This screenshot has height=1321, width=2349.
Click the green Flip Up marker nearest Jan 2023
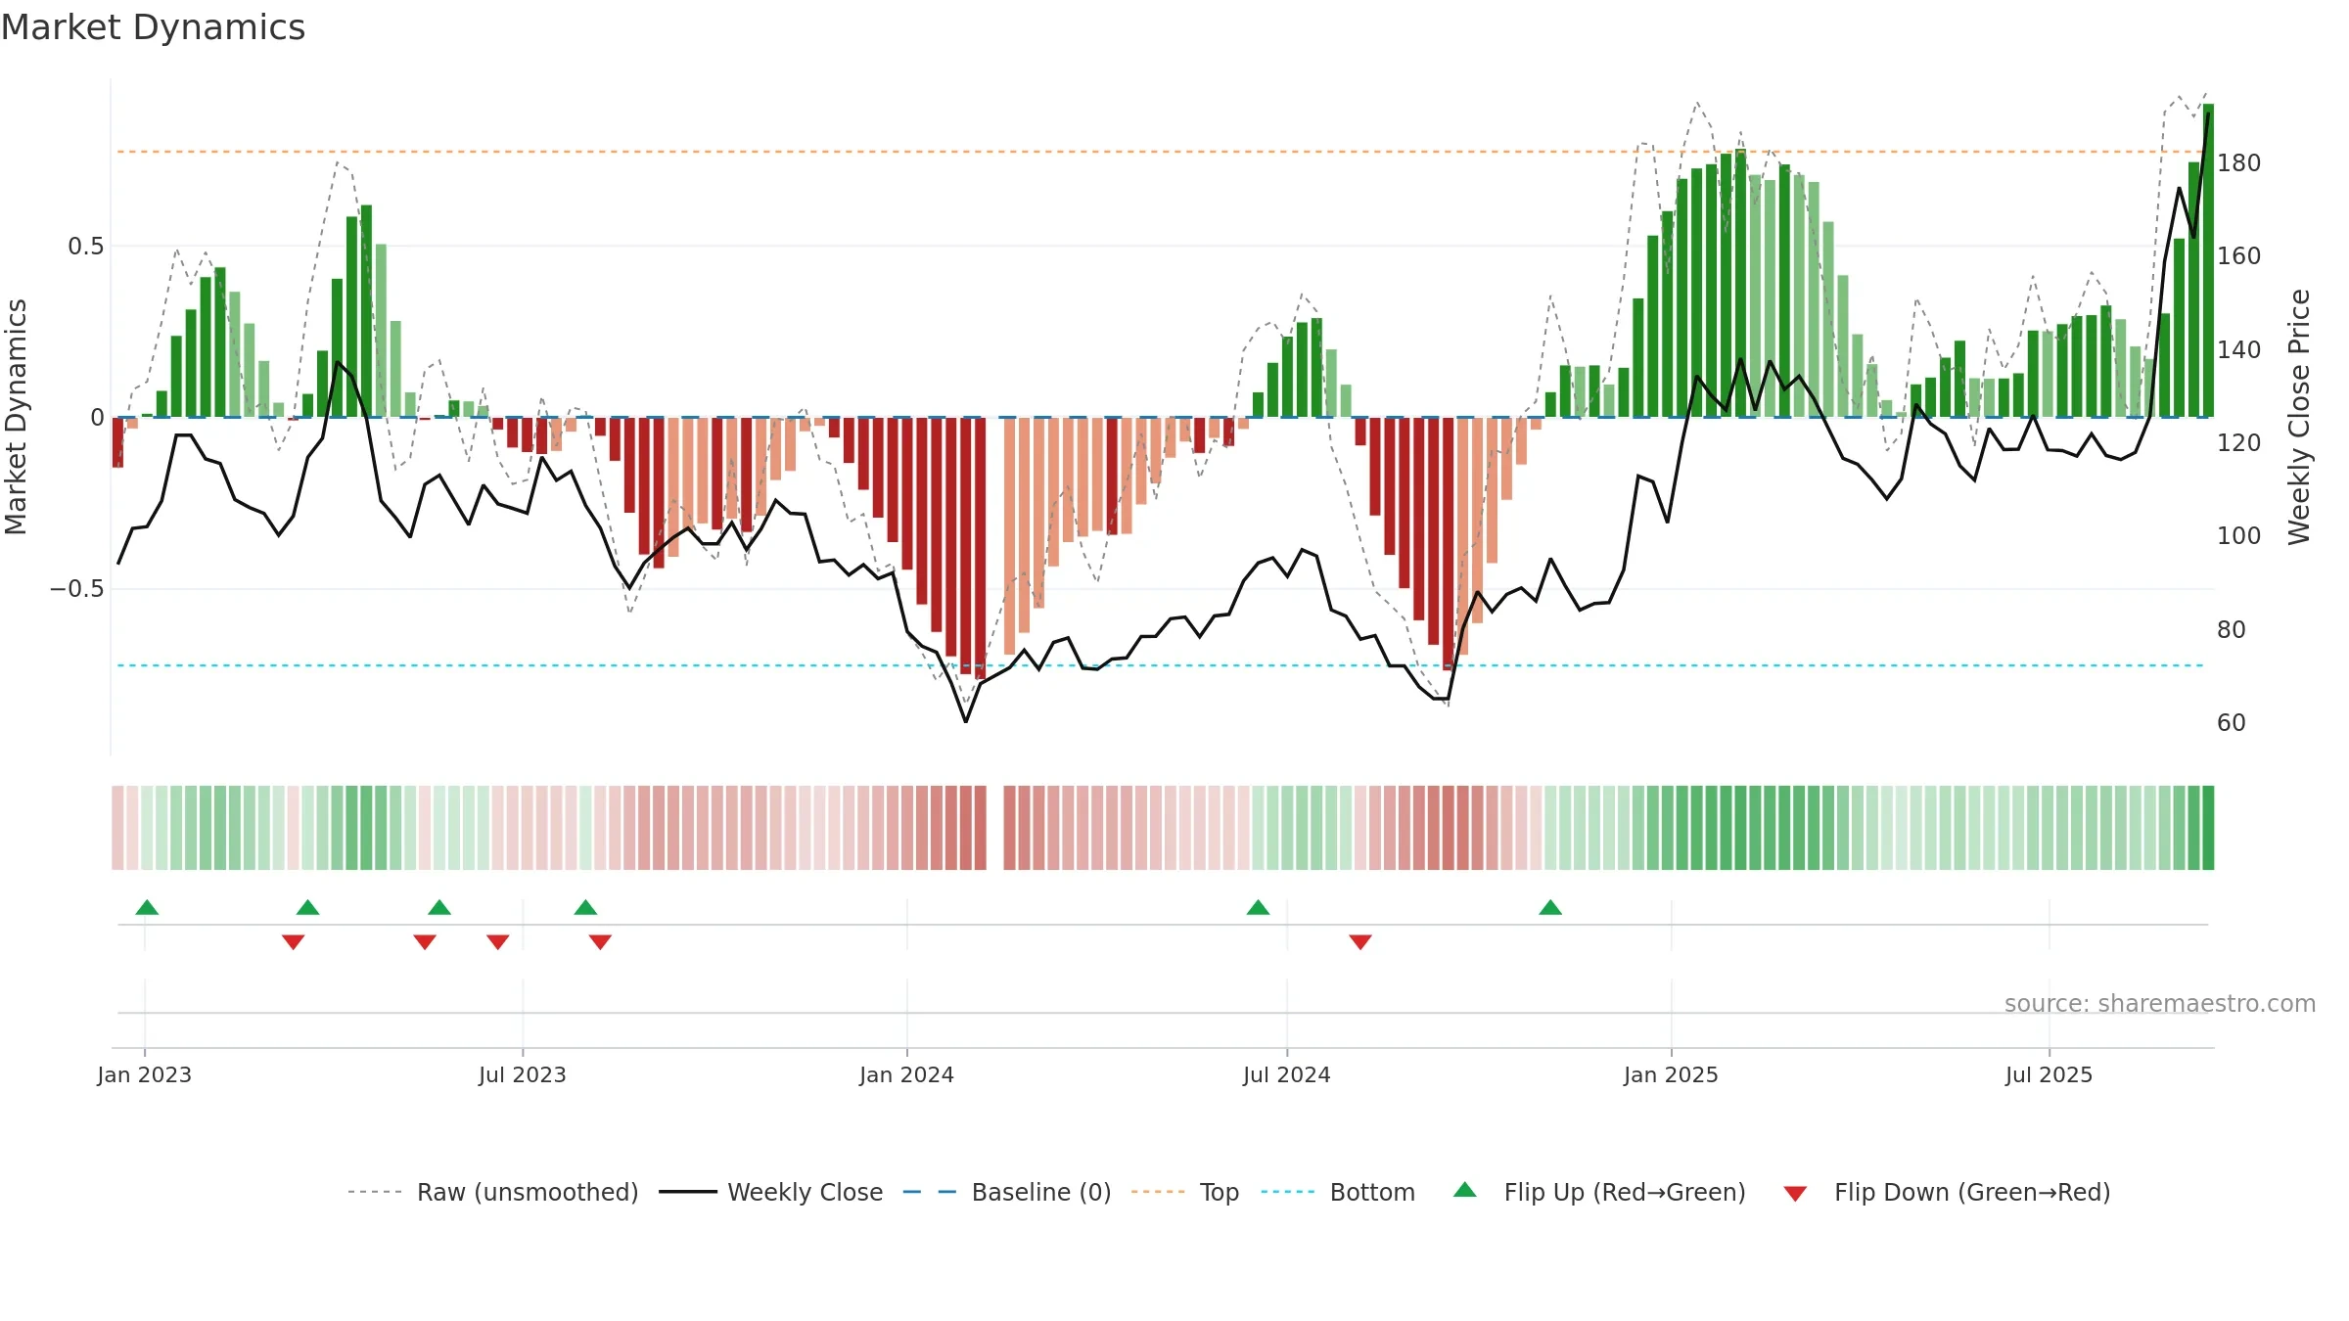(x=147, y=907)
